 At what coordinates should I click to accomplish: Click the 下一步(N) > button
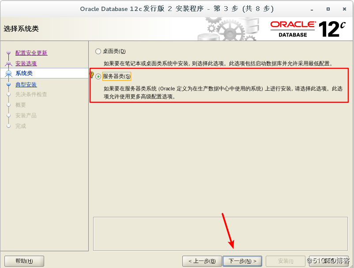click(x=242, y=261)
